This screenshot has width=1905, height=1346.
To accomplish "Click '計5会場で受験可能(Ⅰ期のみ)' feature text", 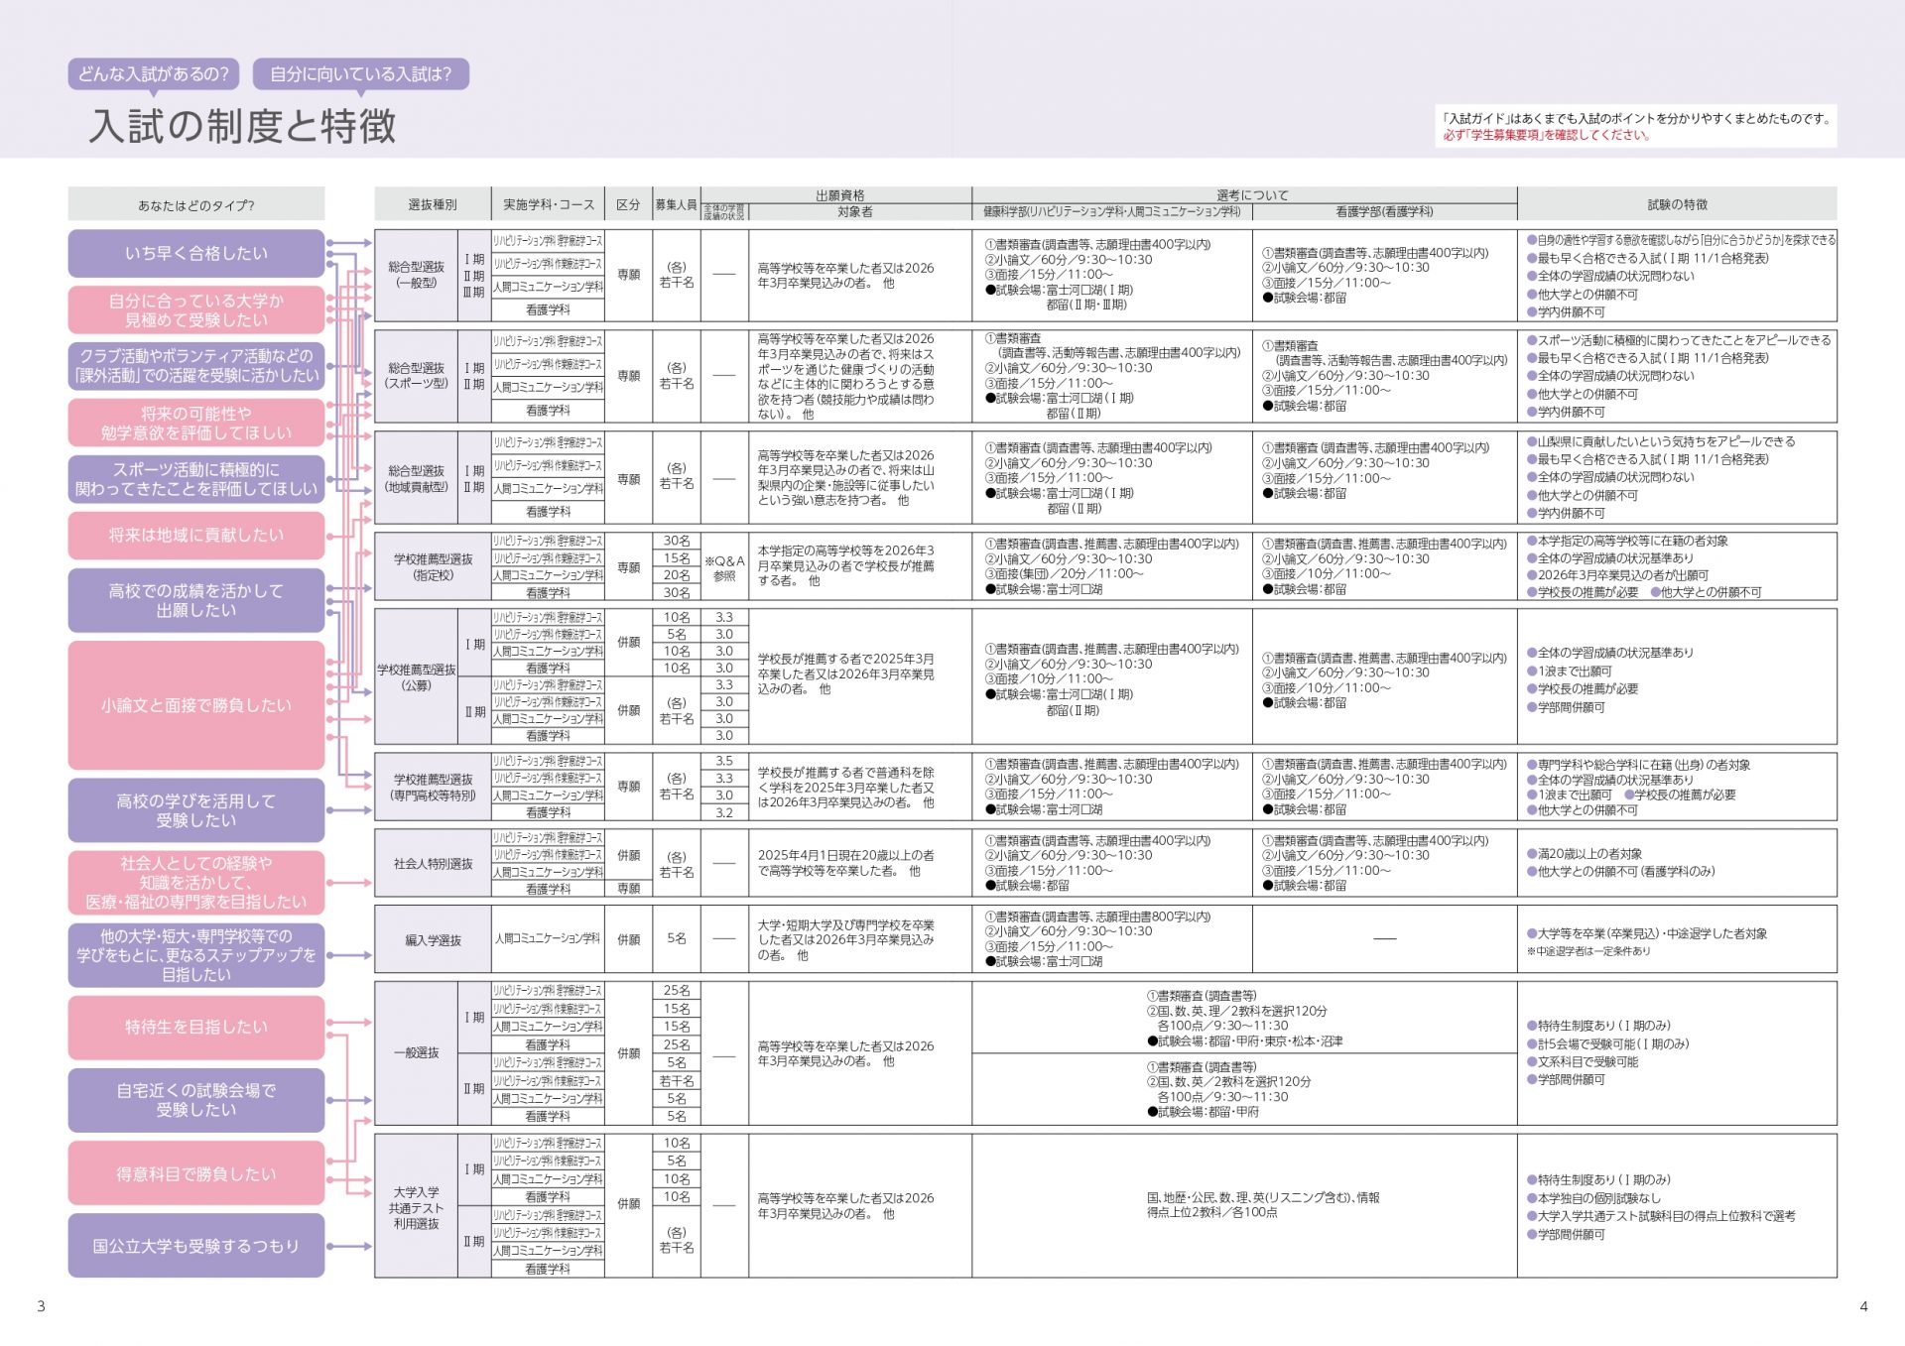I will (x=1607, y=1043).
